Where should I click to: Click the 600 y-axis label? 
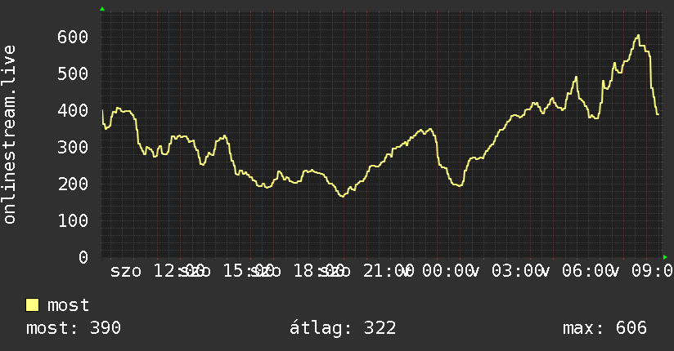pos(73,37)
